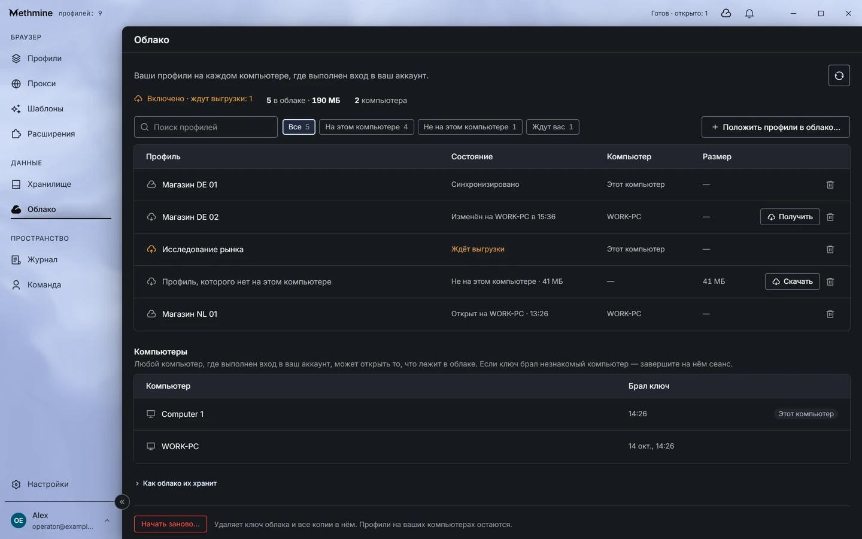The height and width of the screenshot is (539, 862).
Task: Click cloud download icon beside Магазин DE 02
Action: click(x=151, y=217)
